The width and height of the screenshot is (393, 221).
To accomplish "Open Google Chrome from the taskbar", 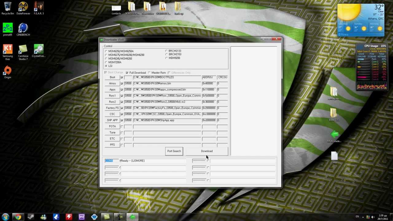I will (x=18, y=217).
